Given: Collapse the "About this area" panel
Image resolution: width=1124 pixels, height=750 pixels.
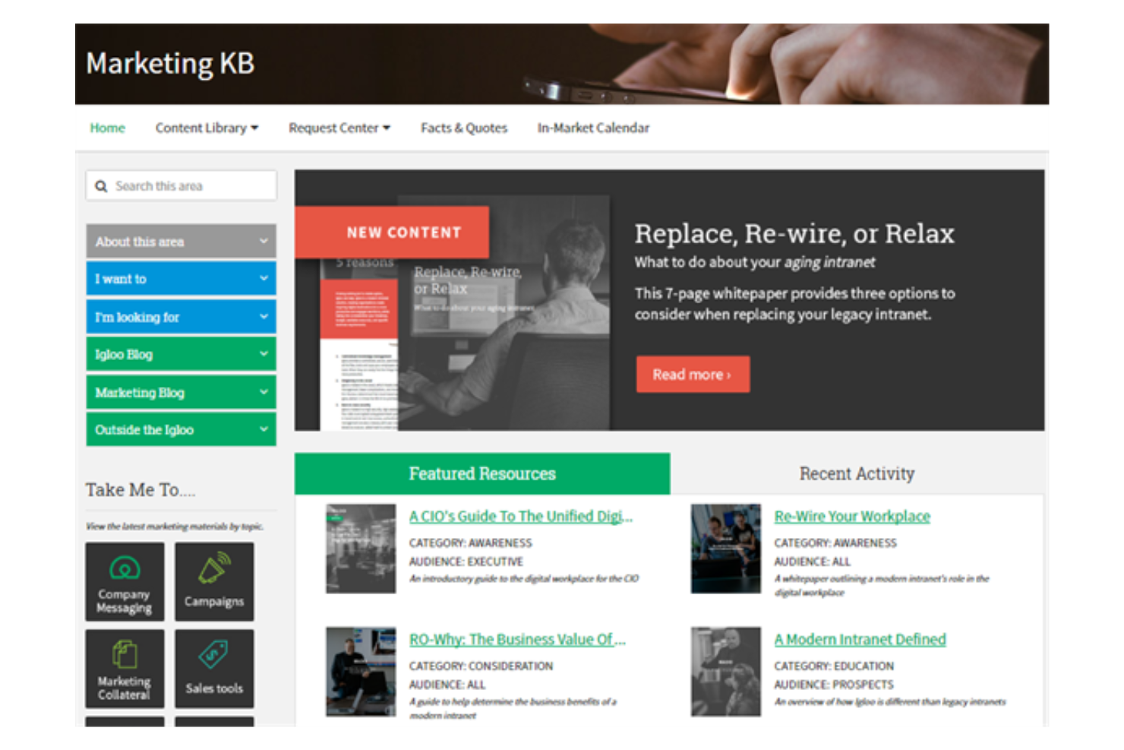Looking at the screenshot, I should tap(181, 241).
